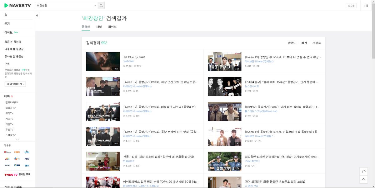Open TV Chosun broadcaster logo
Image resolution: width=375 pixels, height=188 pixels.
tap(7, 152)
